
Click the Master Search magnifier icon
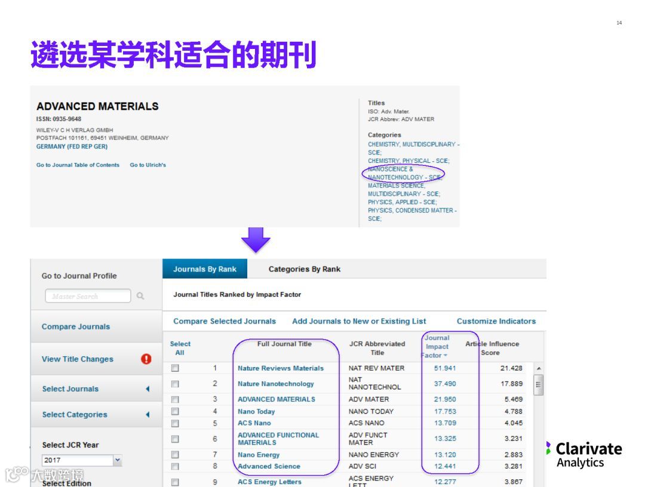(140, 296)
